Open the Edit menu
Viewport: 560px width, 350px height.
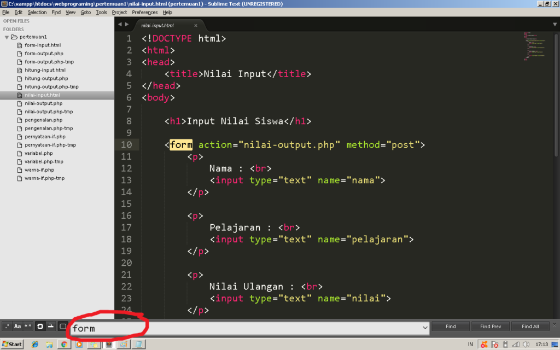(18, 12)
